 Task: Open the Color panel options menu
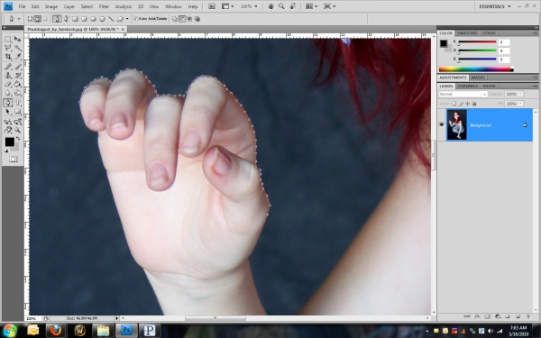[x=534, y=33]
